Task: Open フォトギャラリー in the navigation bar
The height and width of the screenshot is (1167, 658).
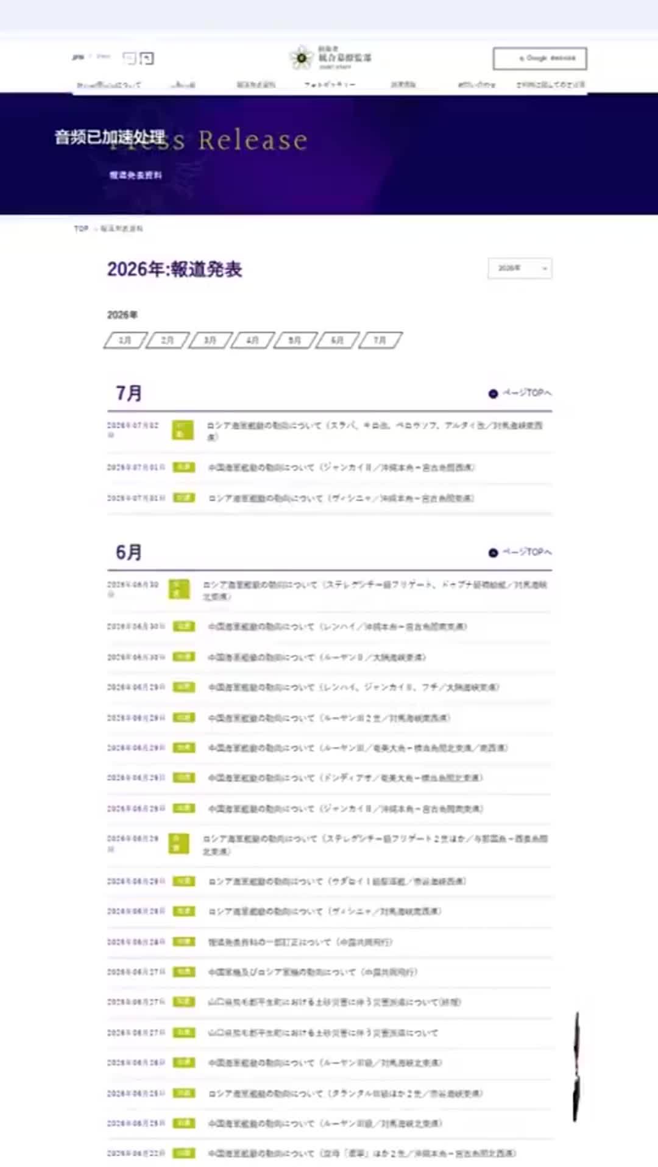Action: (x=330, y=85)
